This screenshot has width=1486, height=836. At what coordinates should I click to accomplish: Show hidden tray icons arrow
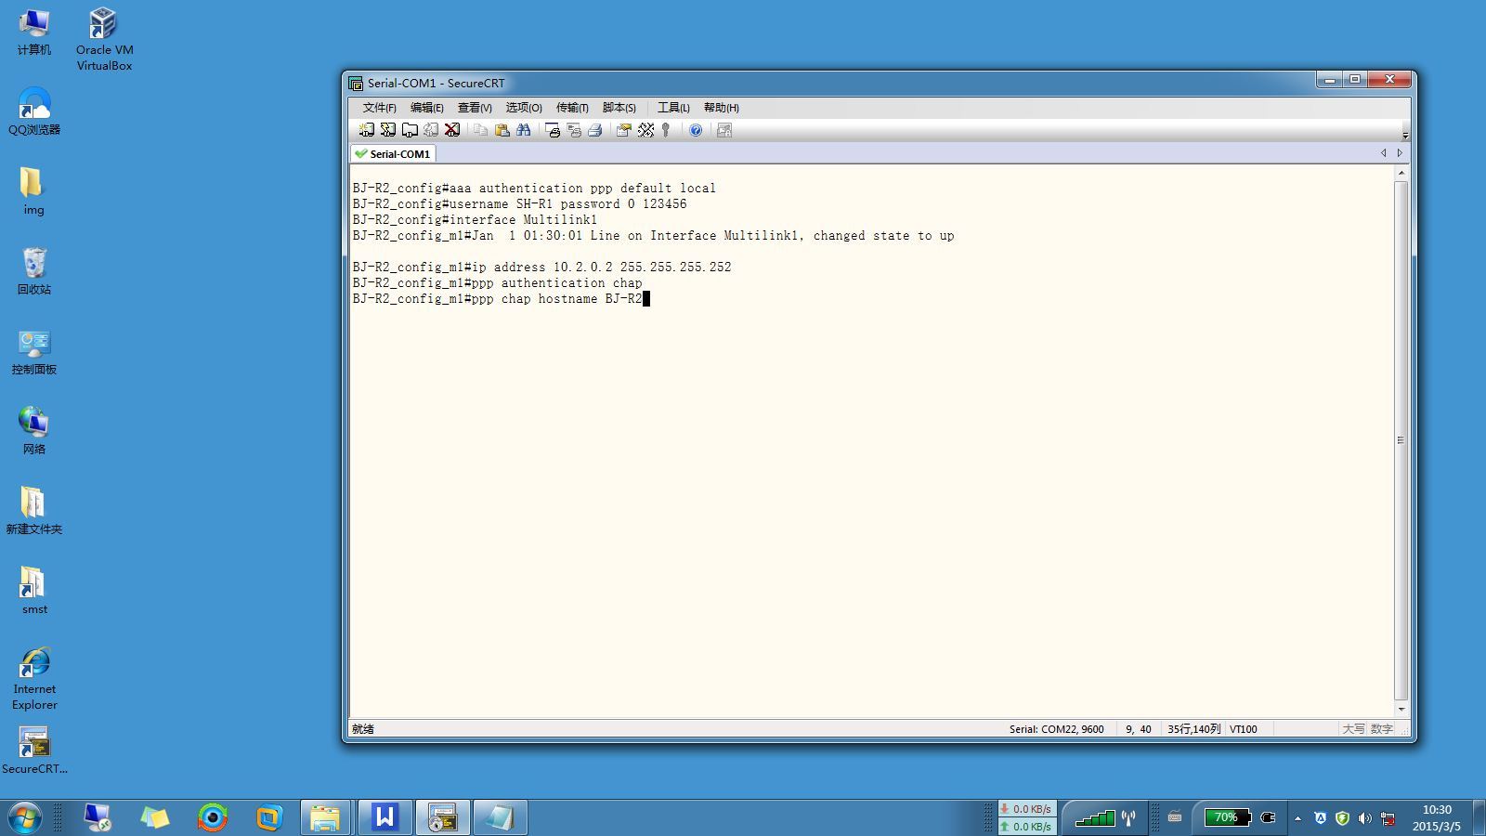click(x=1297, y=818)
